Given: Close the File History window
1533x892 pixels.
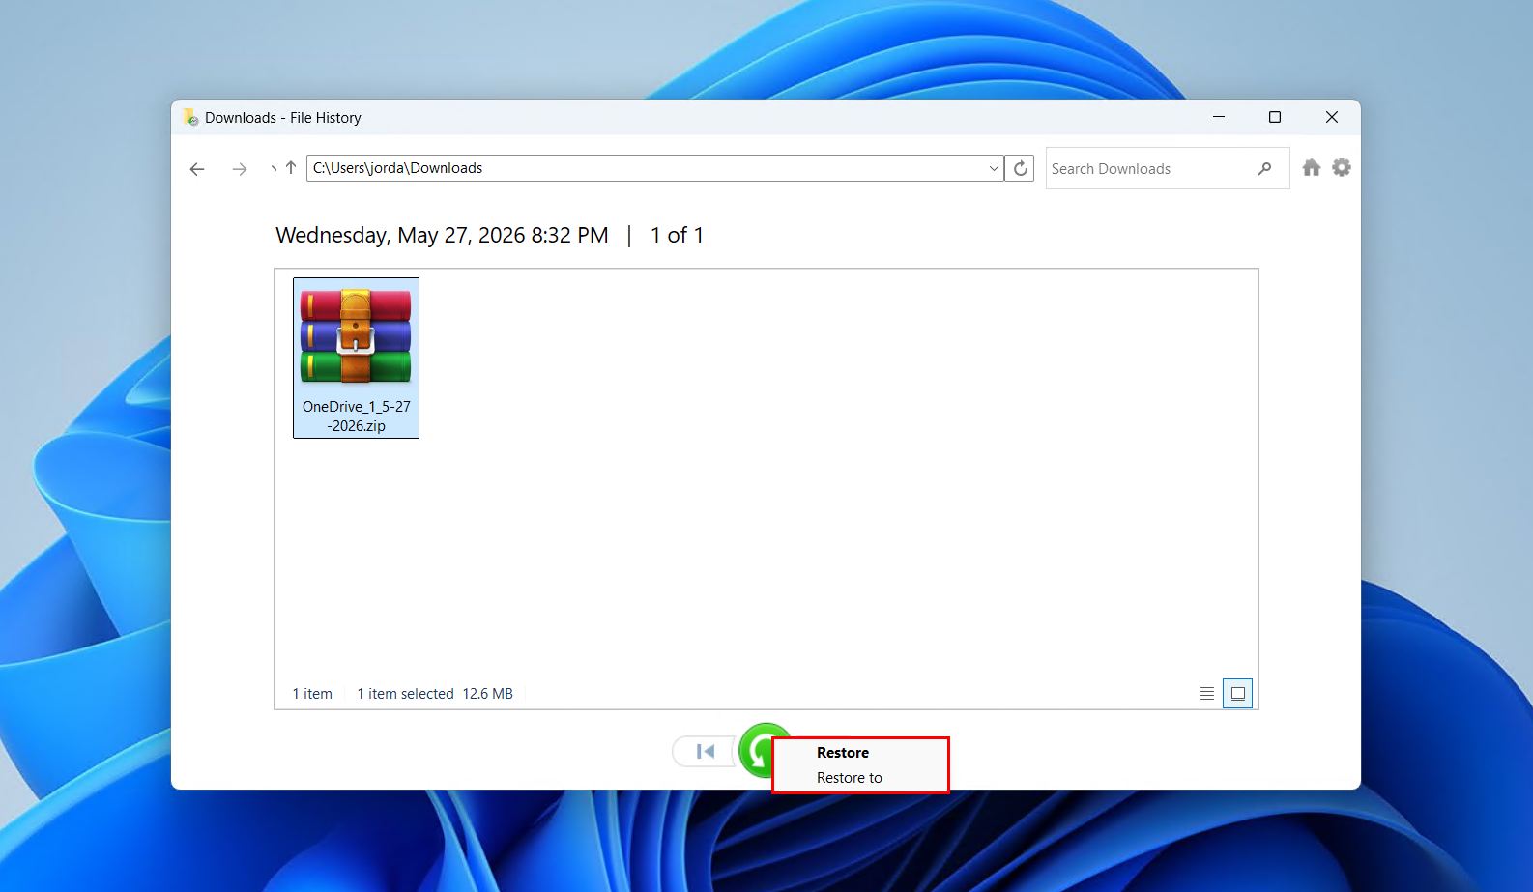Looking at the screenshot, I should pyautogui.click(x=1332, y=117).
